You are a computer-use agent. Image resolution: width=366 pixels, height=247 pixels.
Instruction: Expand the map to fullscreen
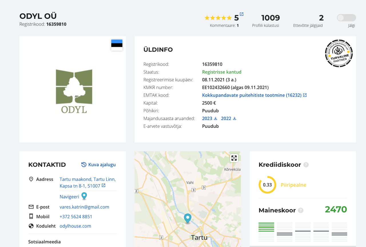(234, 158)
